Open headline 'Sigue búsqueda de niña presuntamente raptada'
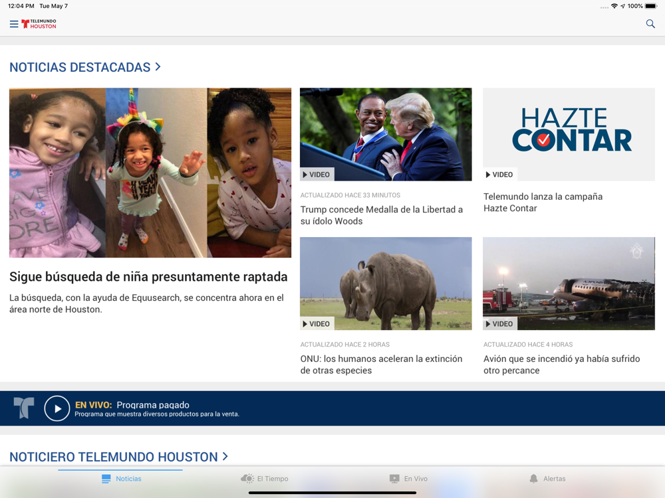The height and width of the screenshot is (498, 665). point(148,277)
